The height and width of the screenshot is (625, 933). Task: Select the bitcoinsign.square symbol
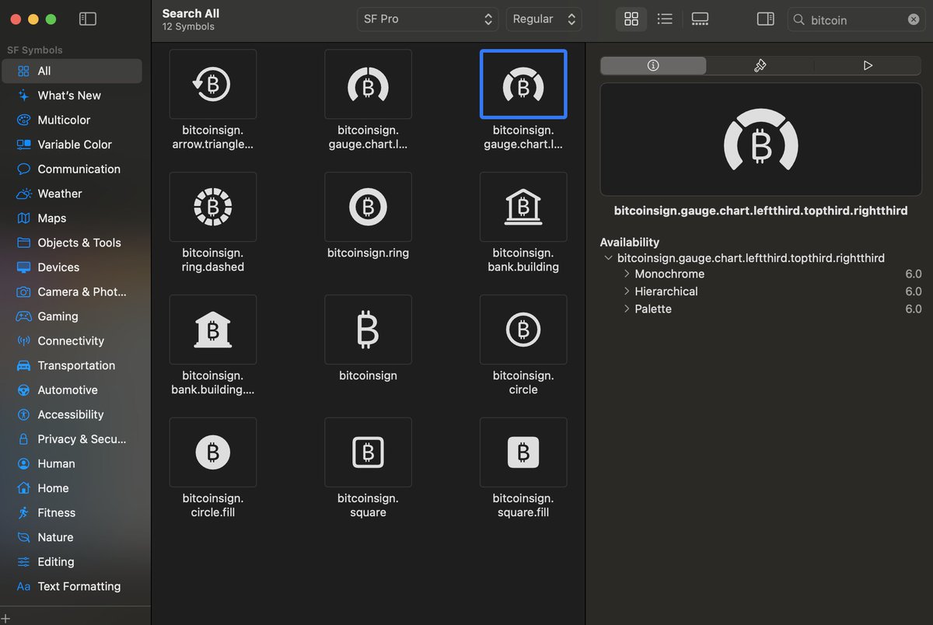tap(368, 452)
